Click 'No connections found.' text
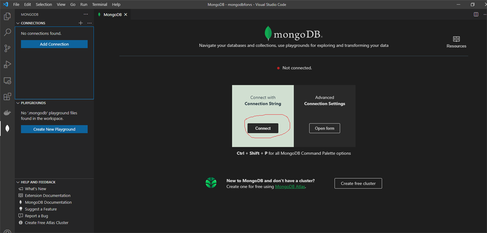The height and width of the screenshot is (233, 487). click(41, 33)
